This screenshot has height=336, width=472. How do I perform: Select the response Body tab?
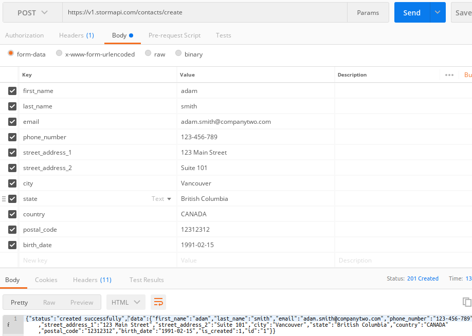[12, 280]
